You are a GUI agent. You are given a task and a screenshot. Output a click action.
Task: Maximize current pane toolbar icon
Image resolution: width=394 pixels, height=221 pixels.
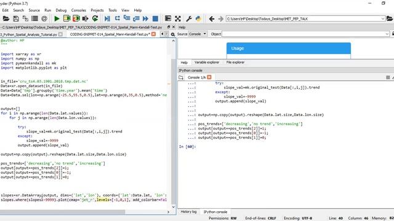point(168,18)
